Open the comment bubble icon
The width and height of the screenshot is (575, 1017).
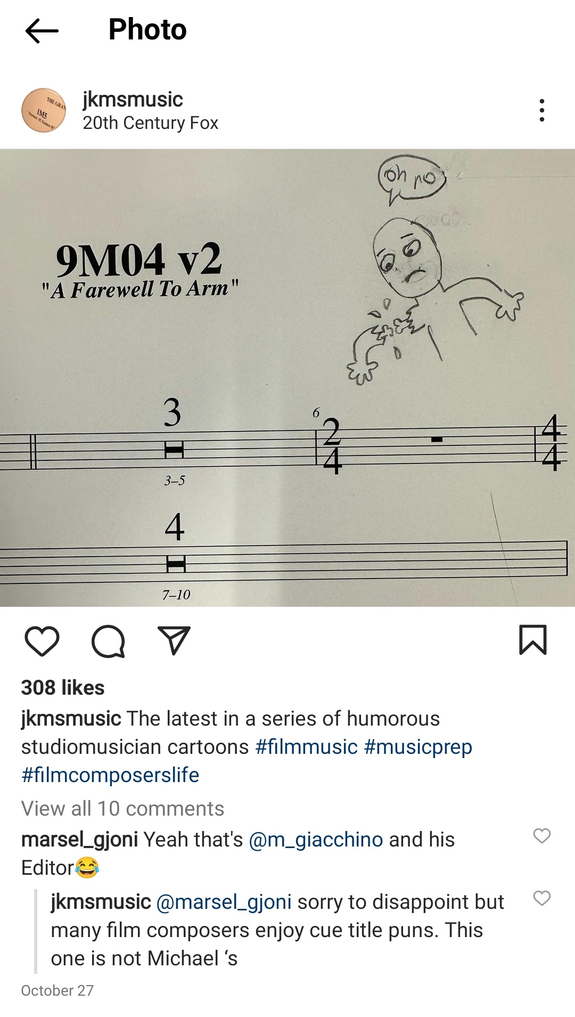[108, 641]
